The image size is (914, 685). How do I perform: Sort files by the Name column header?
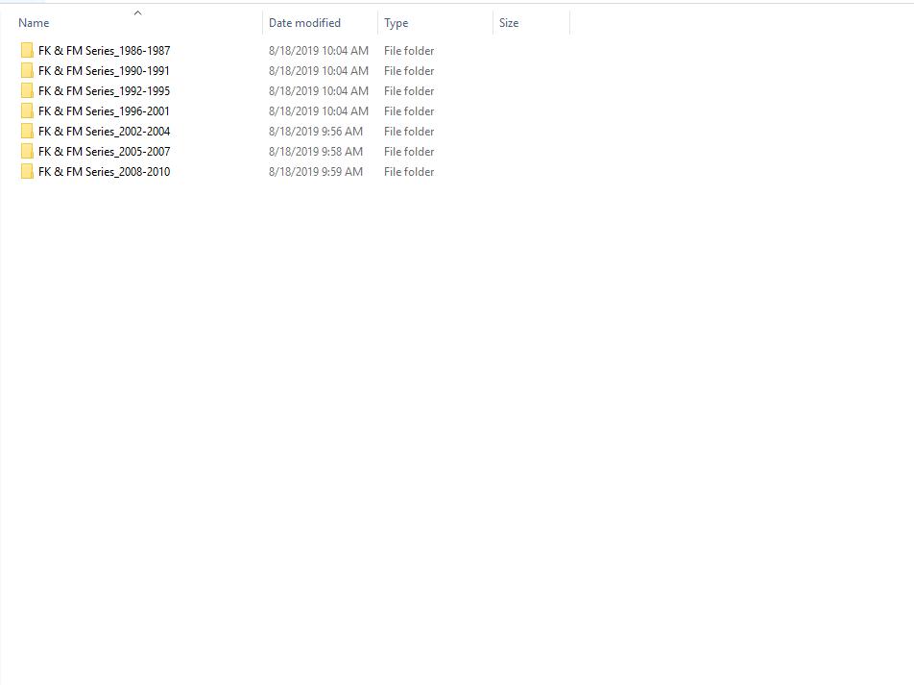click(x=34, y=23)
